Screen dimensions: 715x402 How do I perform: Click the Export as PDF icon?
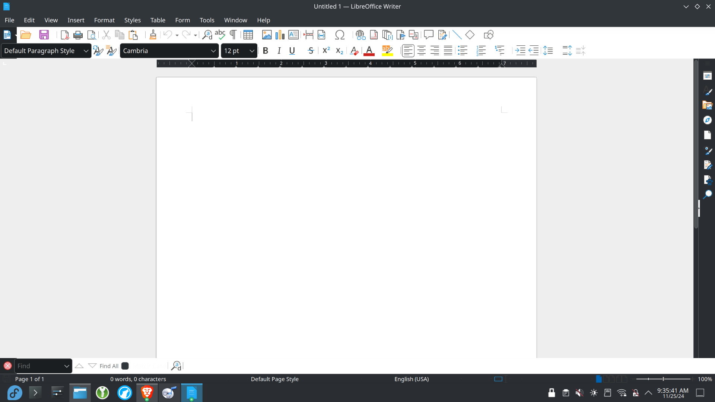pos(64,35)
